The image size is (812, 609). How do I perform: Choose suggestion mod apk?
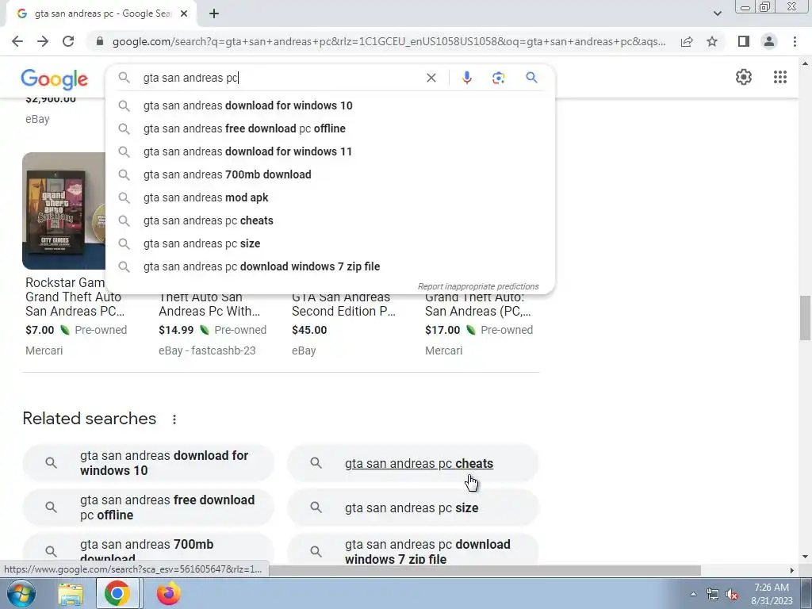(x=330, y=197)
